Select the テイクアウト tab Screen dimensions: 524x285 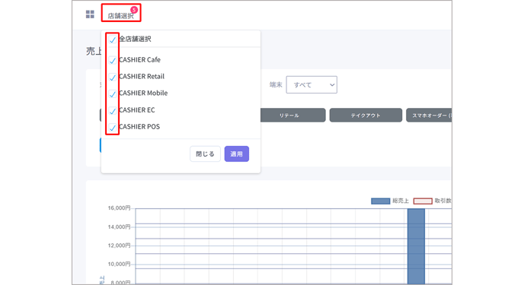click(366, 116)
